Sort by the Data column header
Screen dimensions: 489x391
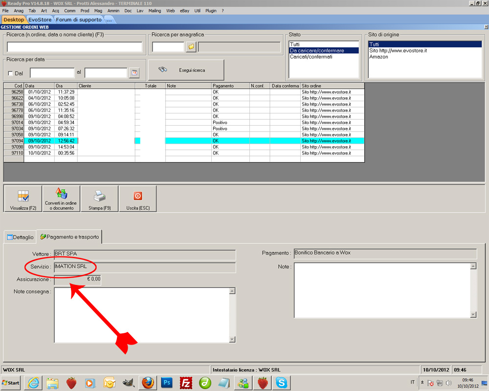coord(39,86)
